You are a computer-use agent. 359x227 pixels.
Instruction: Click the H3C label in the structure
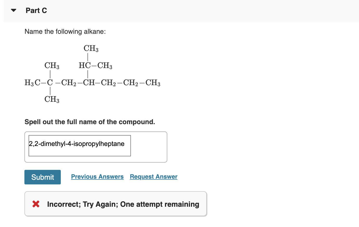point(31,83)
